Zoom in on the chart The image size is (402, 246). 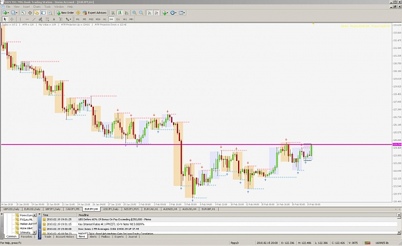(134, 13)
